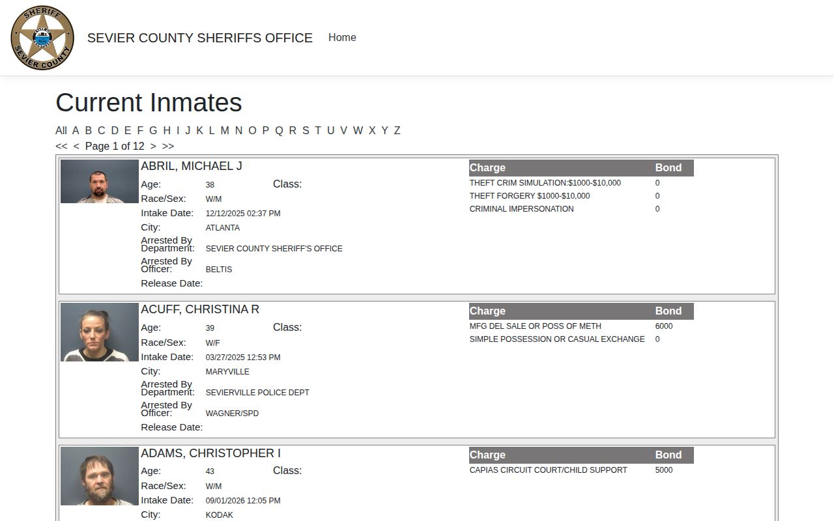The height and width of the screenshot is (521, 834).
Task: Click the 6000 bond amount
Action: (664, 326)
